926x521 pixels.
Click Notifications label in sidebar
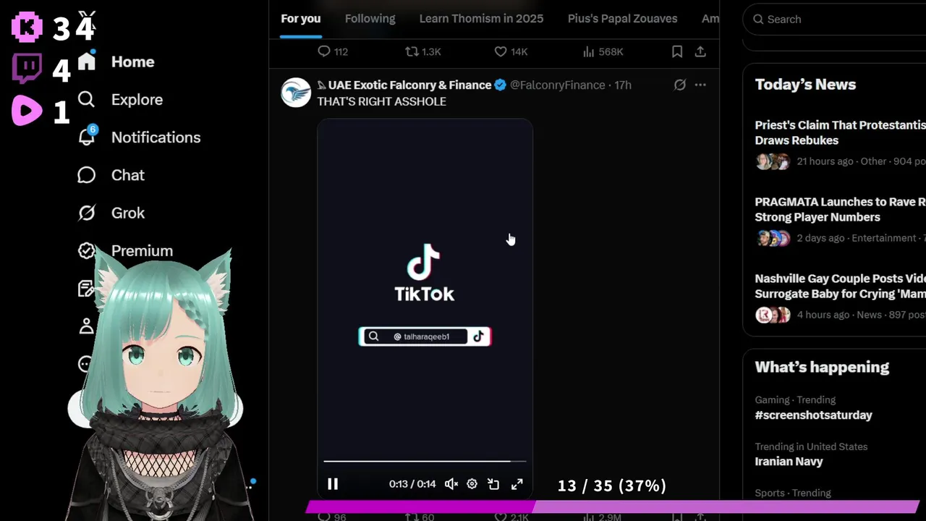pos(156,137)
